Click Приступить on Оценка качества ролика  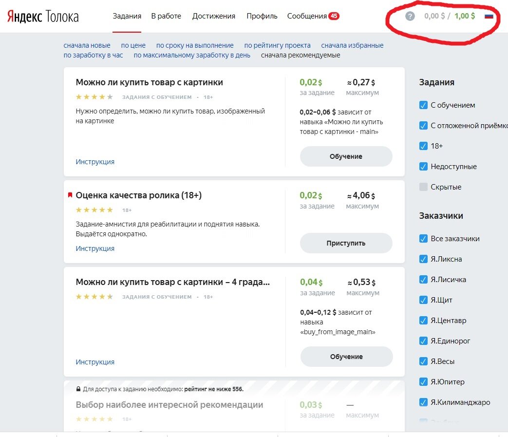coord(346,243)
